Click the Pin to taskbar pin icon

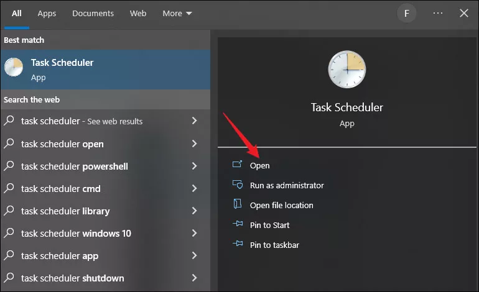tap(238, 244)
